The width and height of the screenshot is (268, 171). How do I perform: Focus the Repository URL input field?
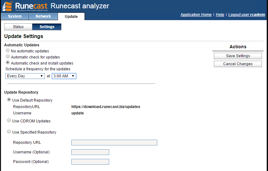(114, 143)
